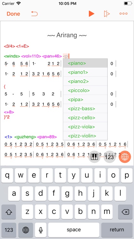The image size is (134, 239).
Task: Start playback with the play triangle
Action: pyautogui.click(x=91, y=14)
